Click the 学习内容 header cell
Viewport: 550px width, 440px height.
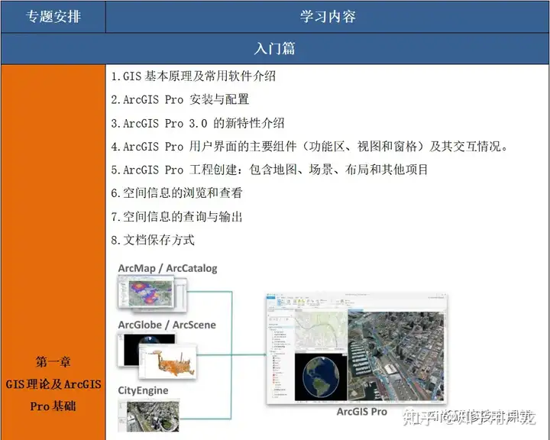[x=328, y=17]
